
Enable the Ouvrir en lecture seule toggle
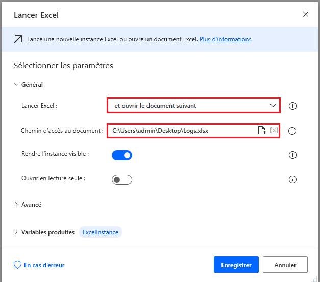coord(122,179)
